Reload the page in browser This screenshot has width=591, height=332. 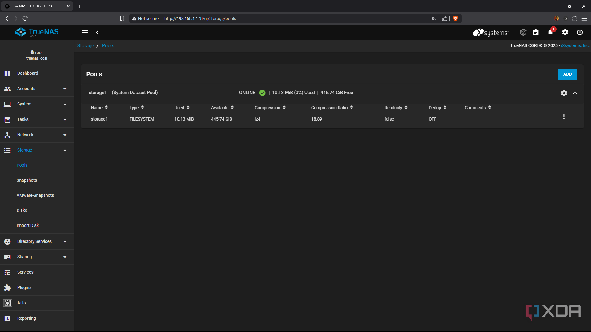[x=25, y=19]
